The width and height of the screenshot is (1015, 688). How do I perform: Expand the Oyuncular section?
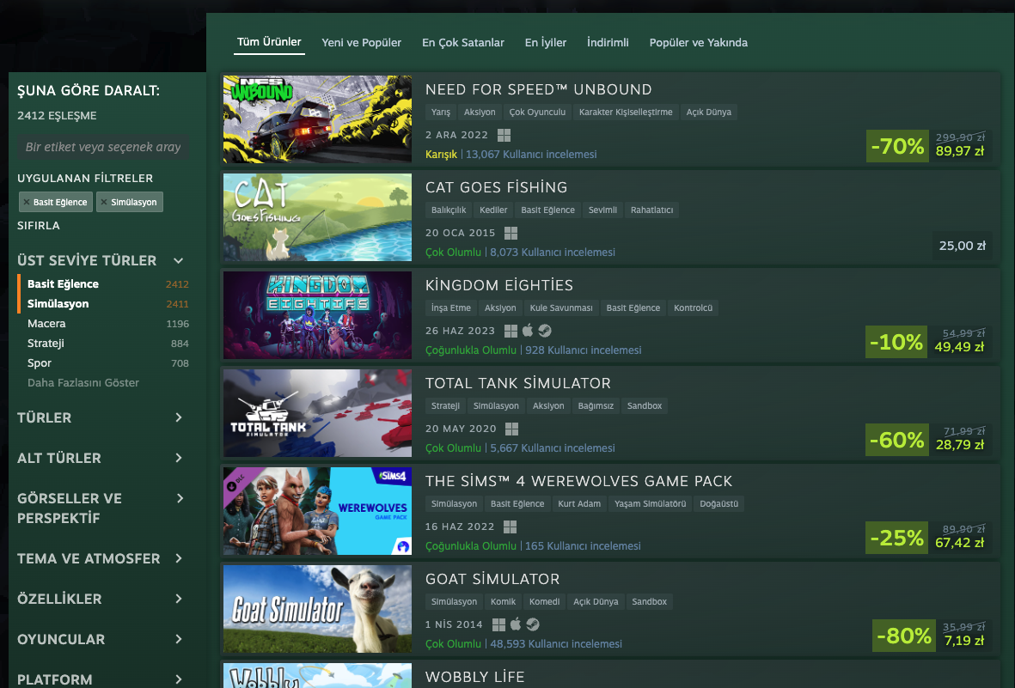click(x=179, y=639)
